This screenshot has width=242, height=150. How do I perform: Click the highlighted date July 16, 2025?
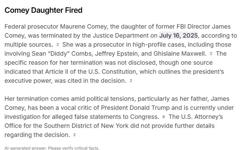click(178, 36)
